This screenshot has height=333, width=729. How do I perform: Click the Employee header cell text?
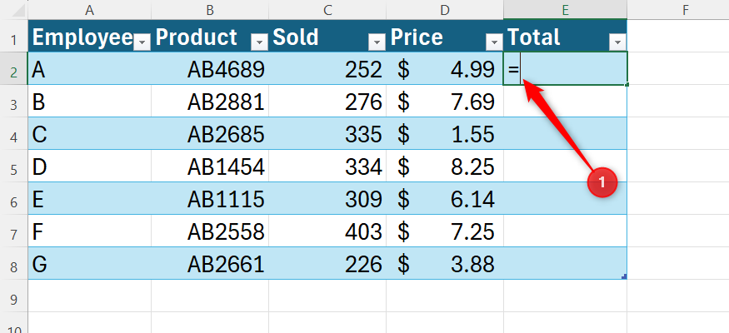82,37
